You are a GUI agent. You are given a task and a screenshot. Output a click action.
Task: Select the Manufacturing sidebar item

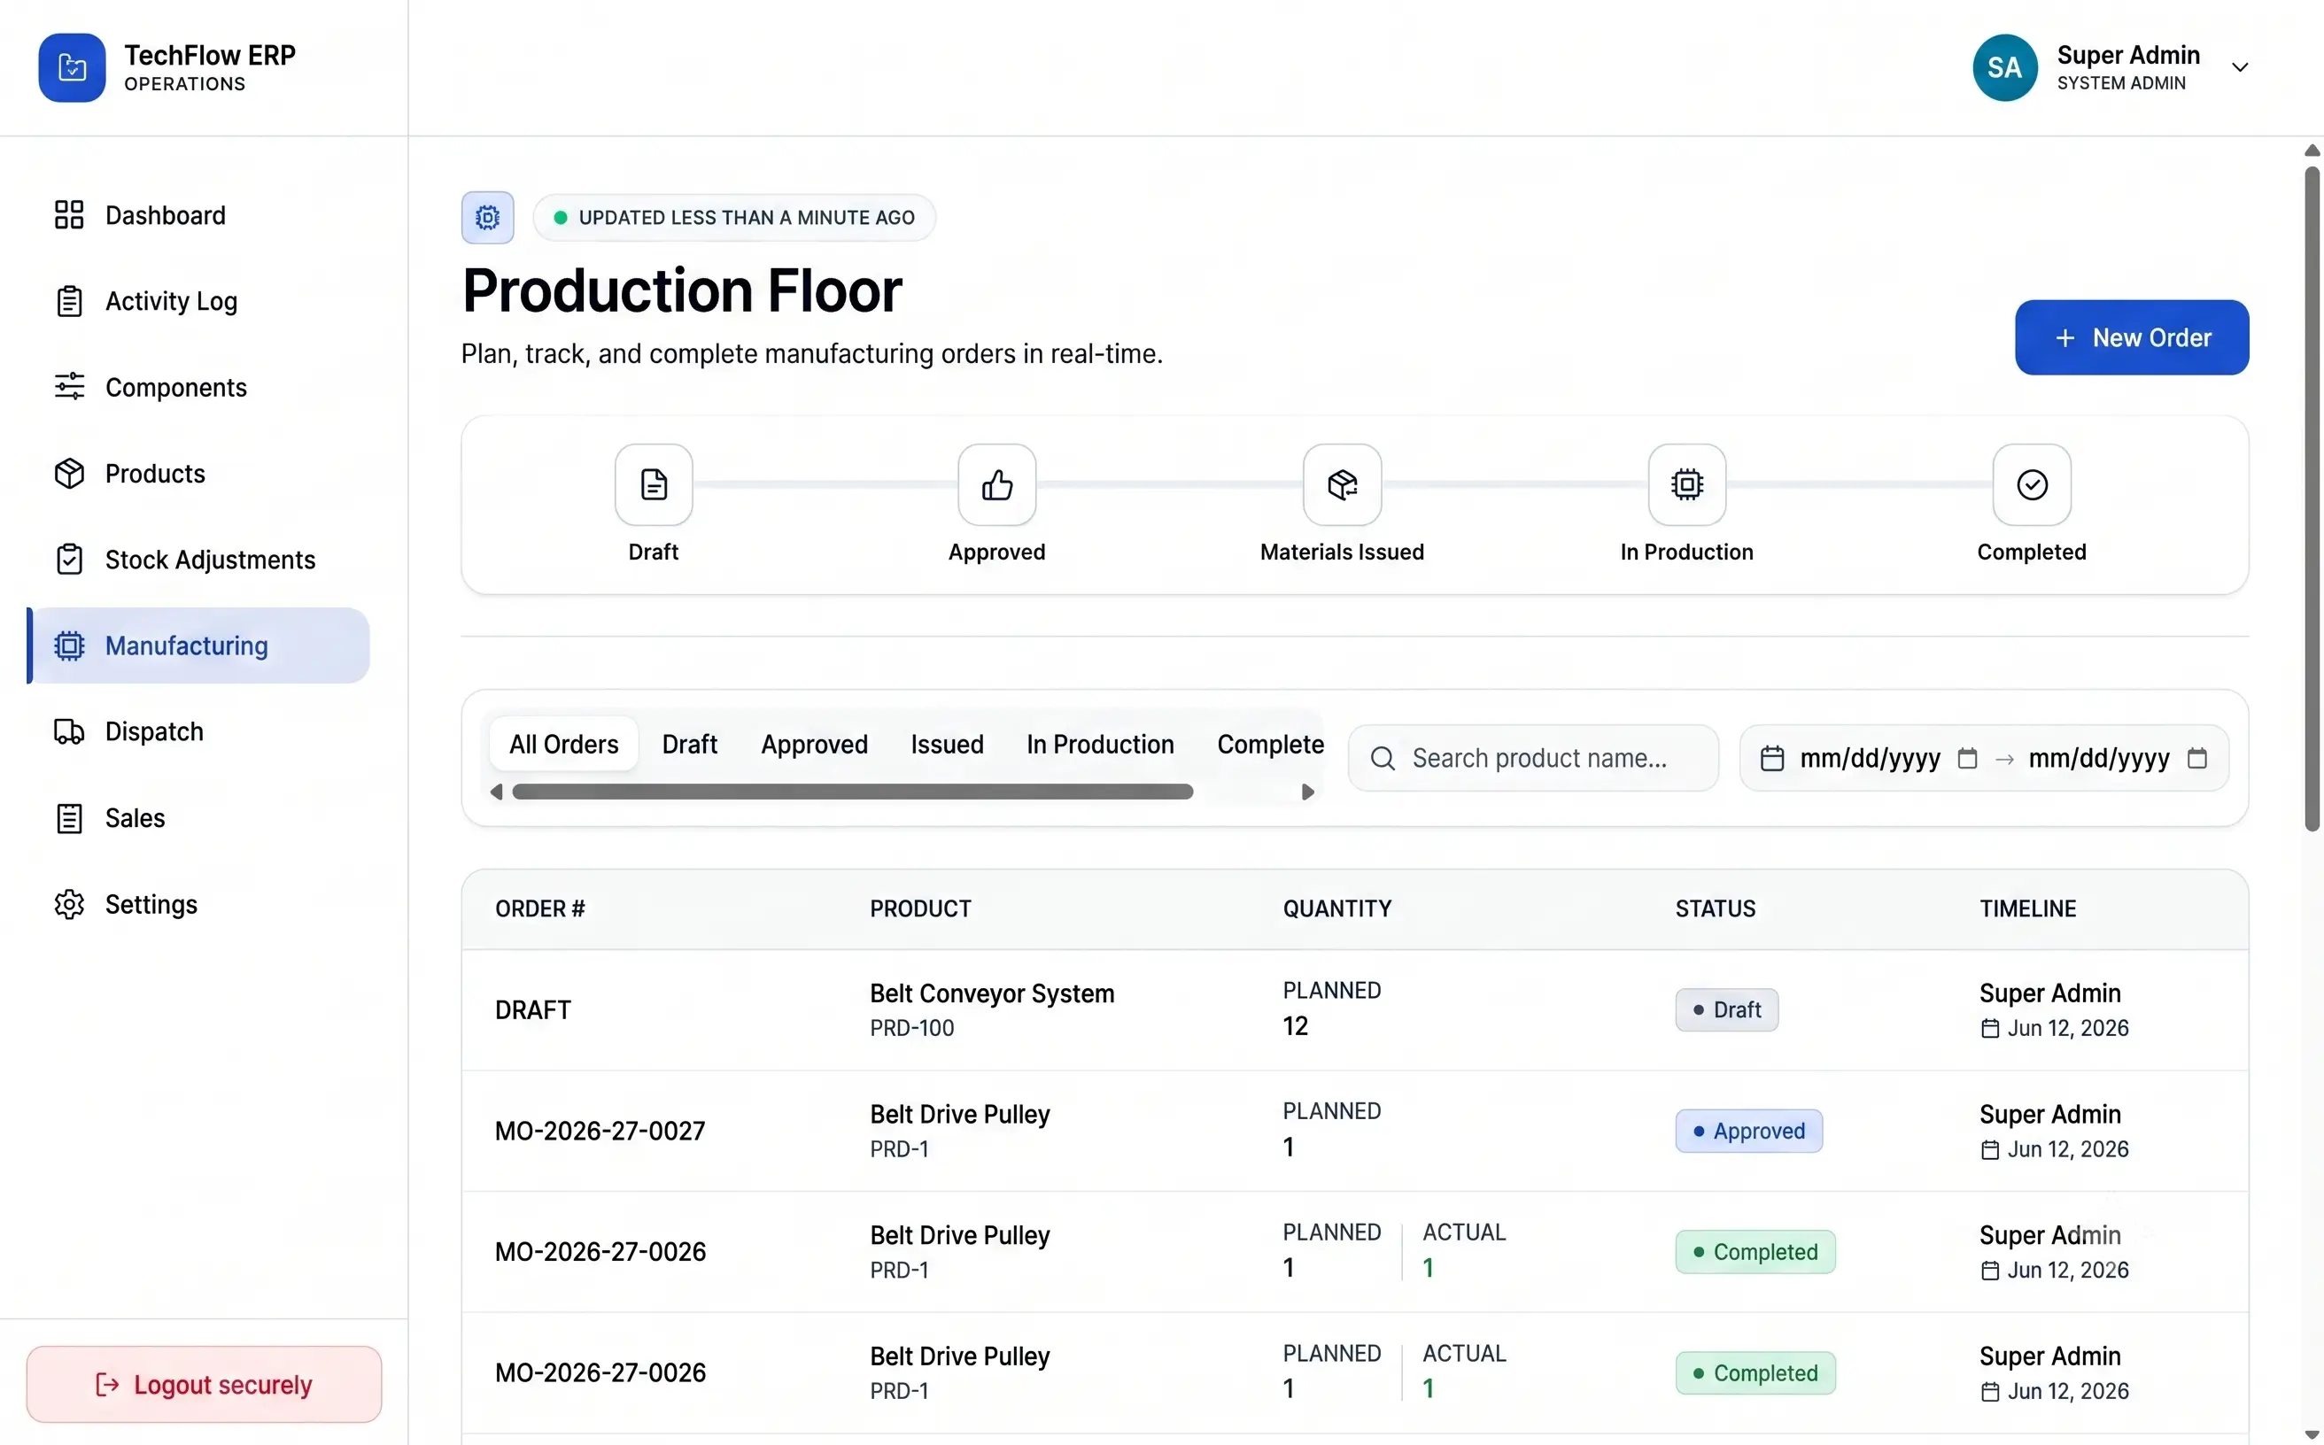pyautogui.click(x=198, y=645)
